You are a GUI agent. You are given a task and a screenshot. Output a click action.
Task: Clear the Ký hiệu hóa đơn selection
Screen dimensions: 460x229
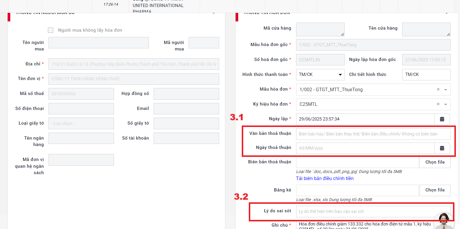coord(438,104)
